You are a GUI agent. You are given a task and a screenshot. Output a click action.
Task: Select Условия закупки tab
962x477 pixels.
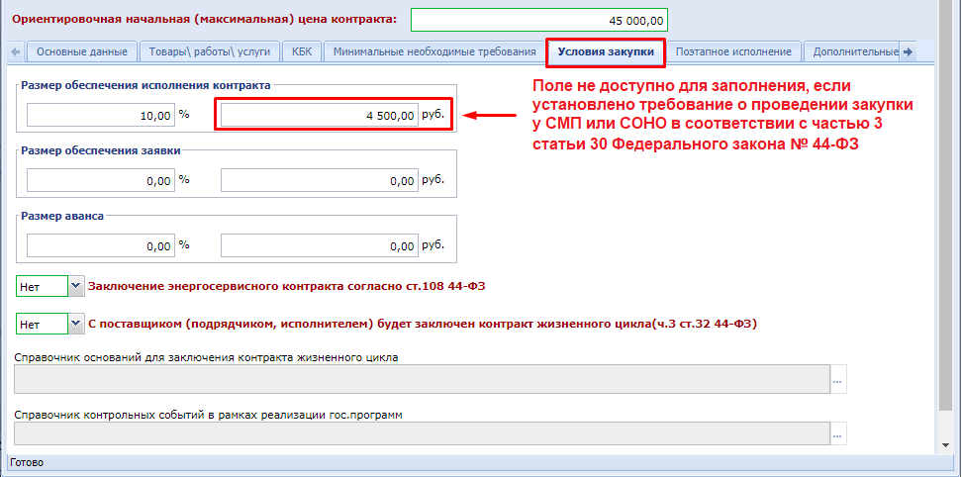pos(605,51)
